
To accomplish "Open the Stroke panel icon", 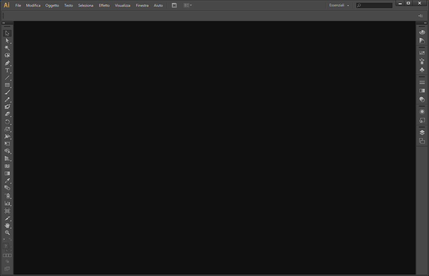I will [x=422, y=82].
